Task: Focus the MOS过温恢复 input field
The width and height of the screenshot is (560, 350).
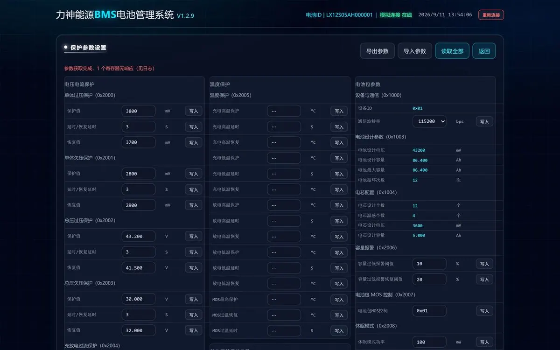Action: pos(284,315)
